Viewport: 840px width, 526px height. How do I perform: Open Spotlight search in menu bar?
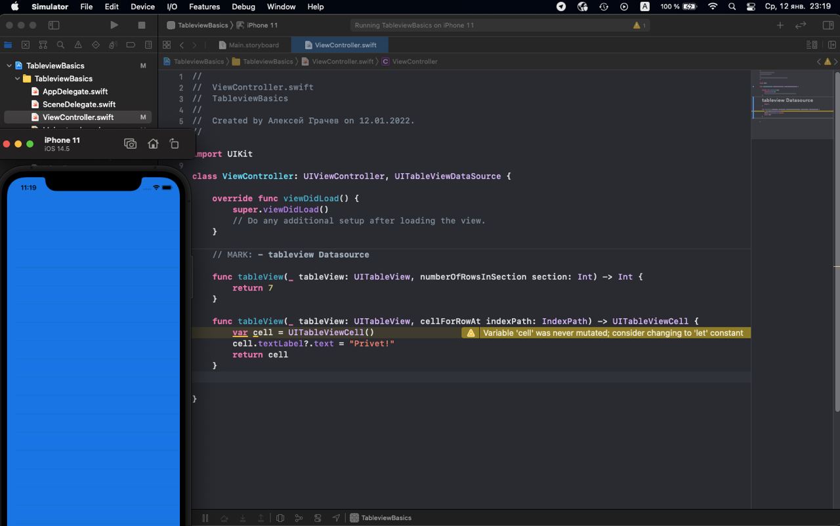(732, 7)
